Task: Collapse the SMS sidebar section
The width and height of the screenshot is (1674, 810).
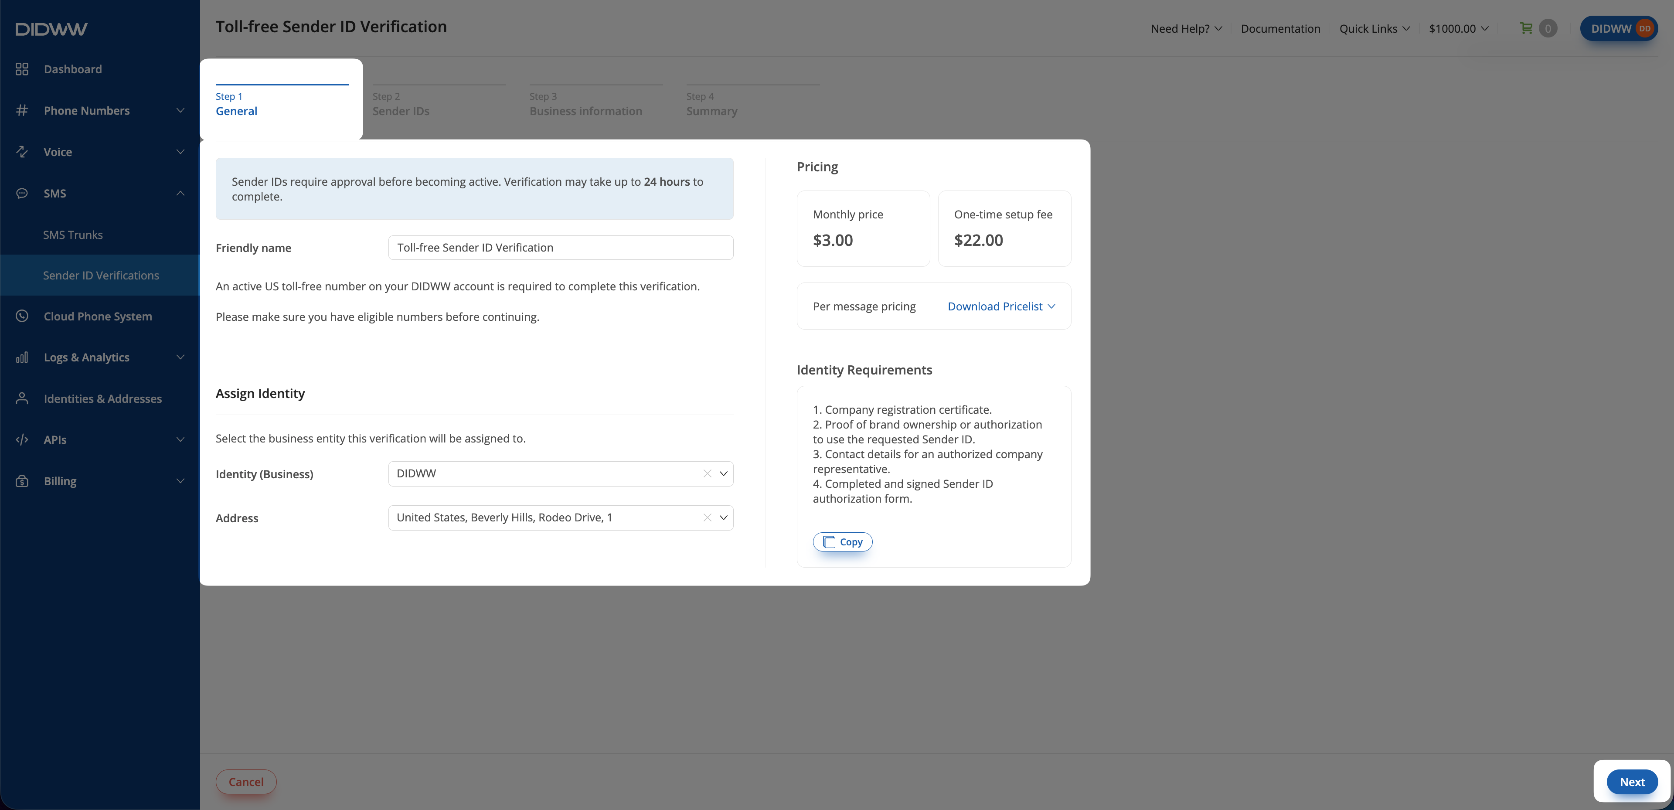Action: pyautogui.click(x=180, y=193)
